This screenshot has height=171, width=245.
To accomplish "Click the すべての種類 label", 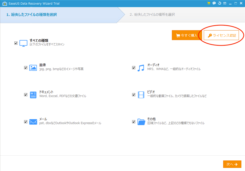I will (x=39, y=41).
